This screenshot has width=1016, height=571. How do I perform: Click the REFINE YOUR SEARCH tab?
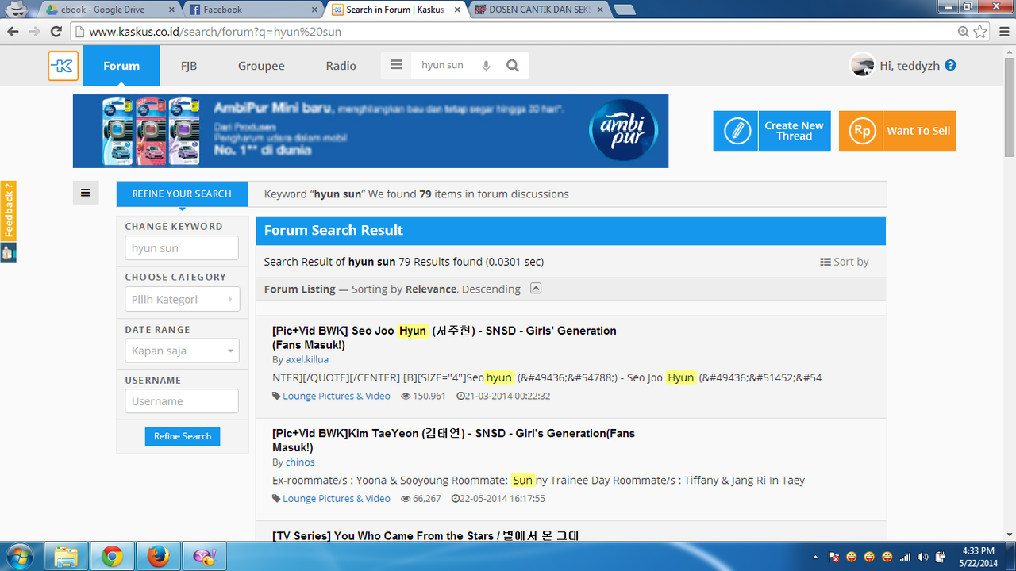click(182, 194)
